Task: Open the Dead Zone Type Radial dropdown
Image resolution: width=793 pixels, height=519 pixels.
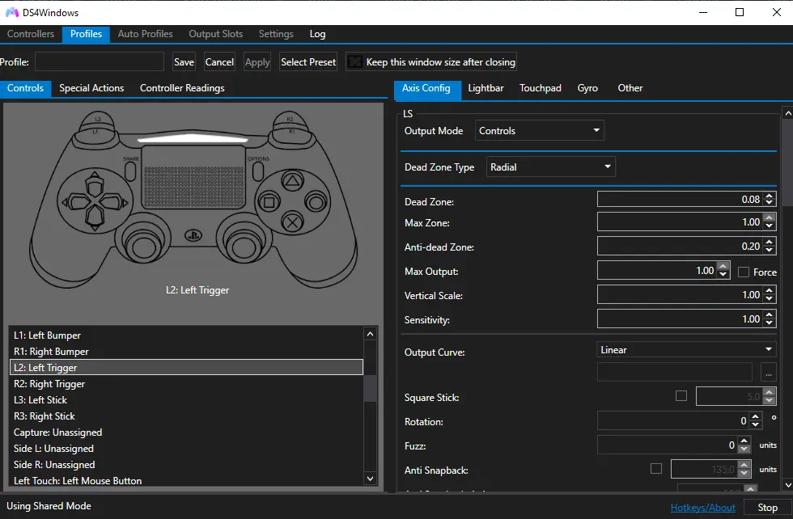Action: [x=551, y=167]
